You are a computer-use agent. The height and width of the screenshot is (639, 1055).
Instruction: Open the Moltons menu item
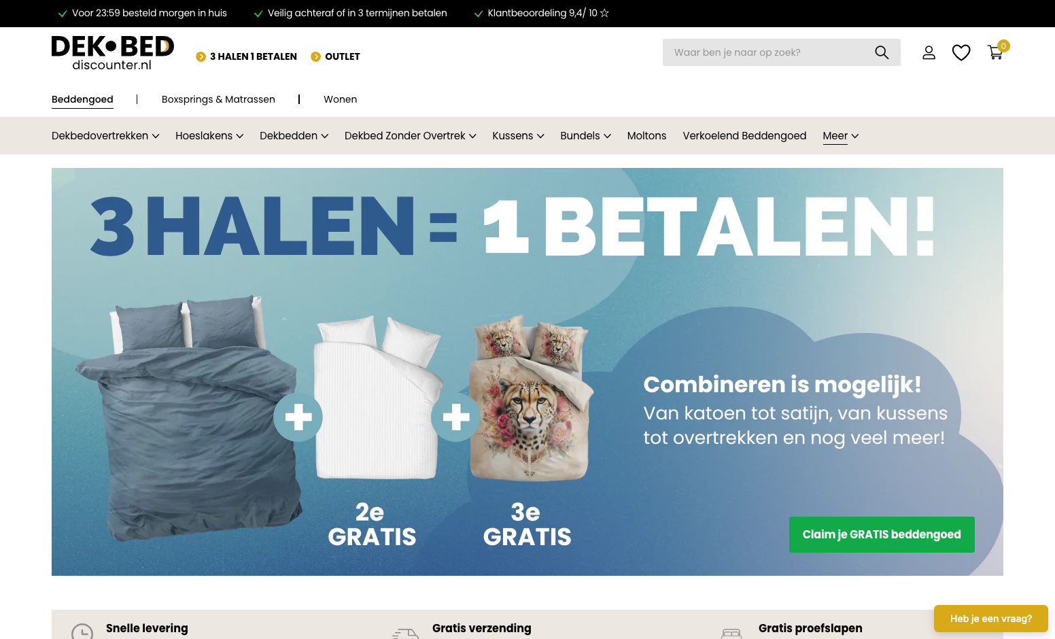[646, 136]
